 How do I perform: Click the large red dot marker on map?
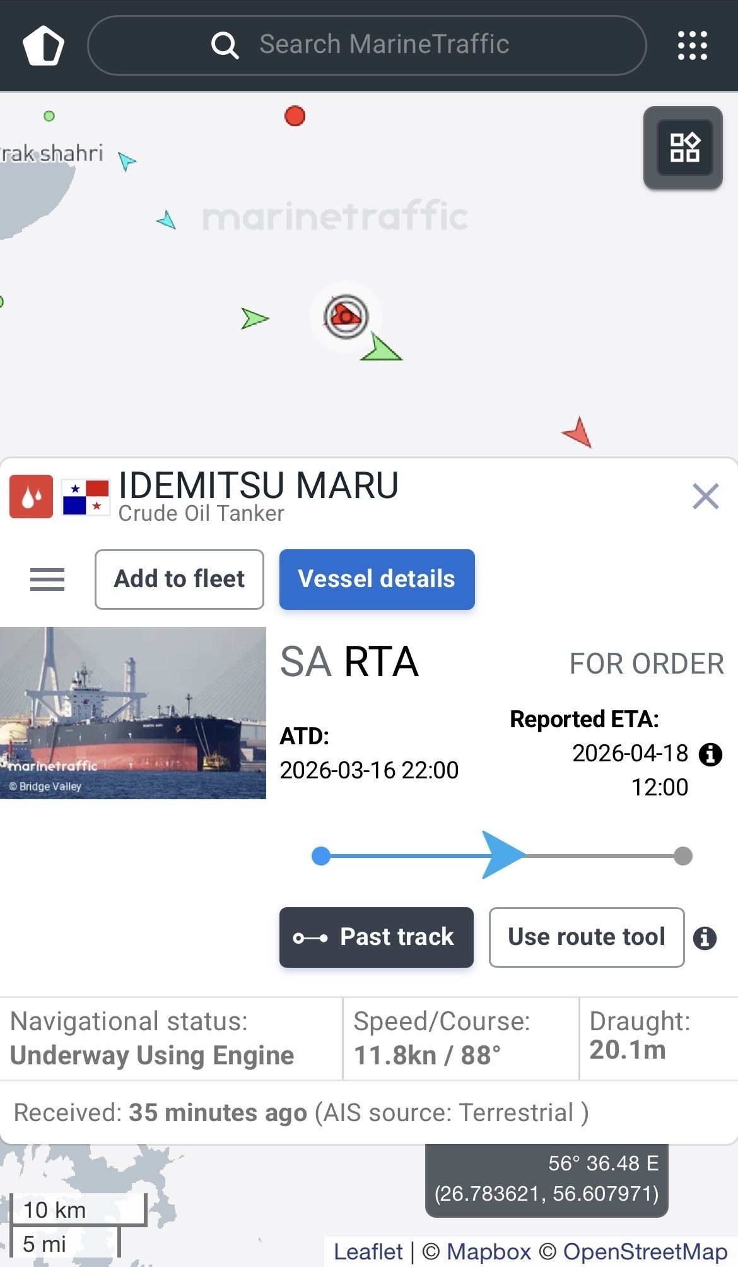(x=295, y=116)
